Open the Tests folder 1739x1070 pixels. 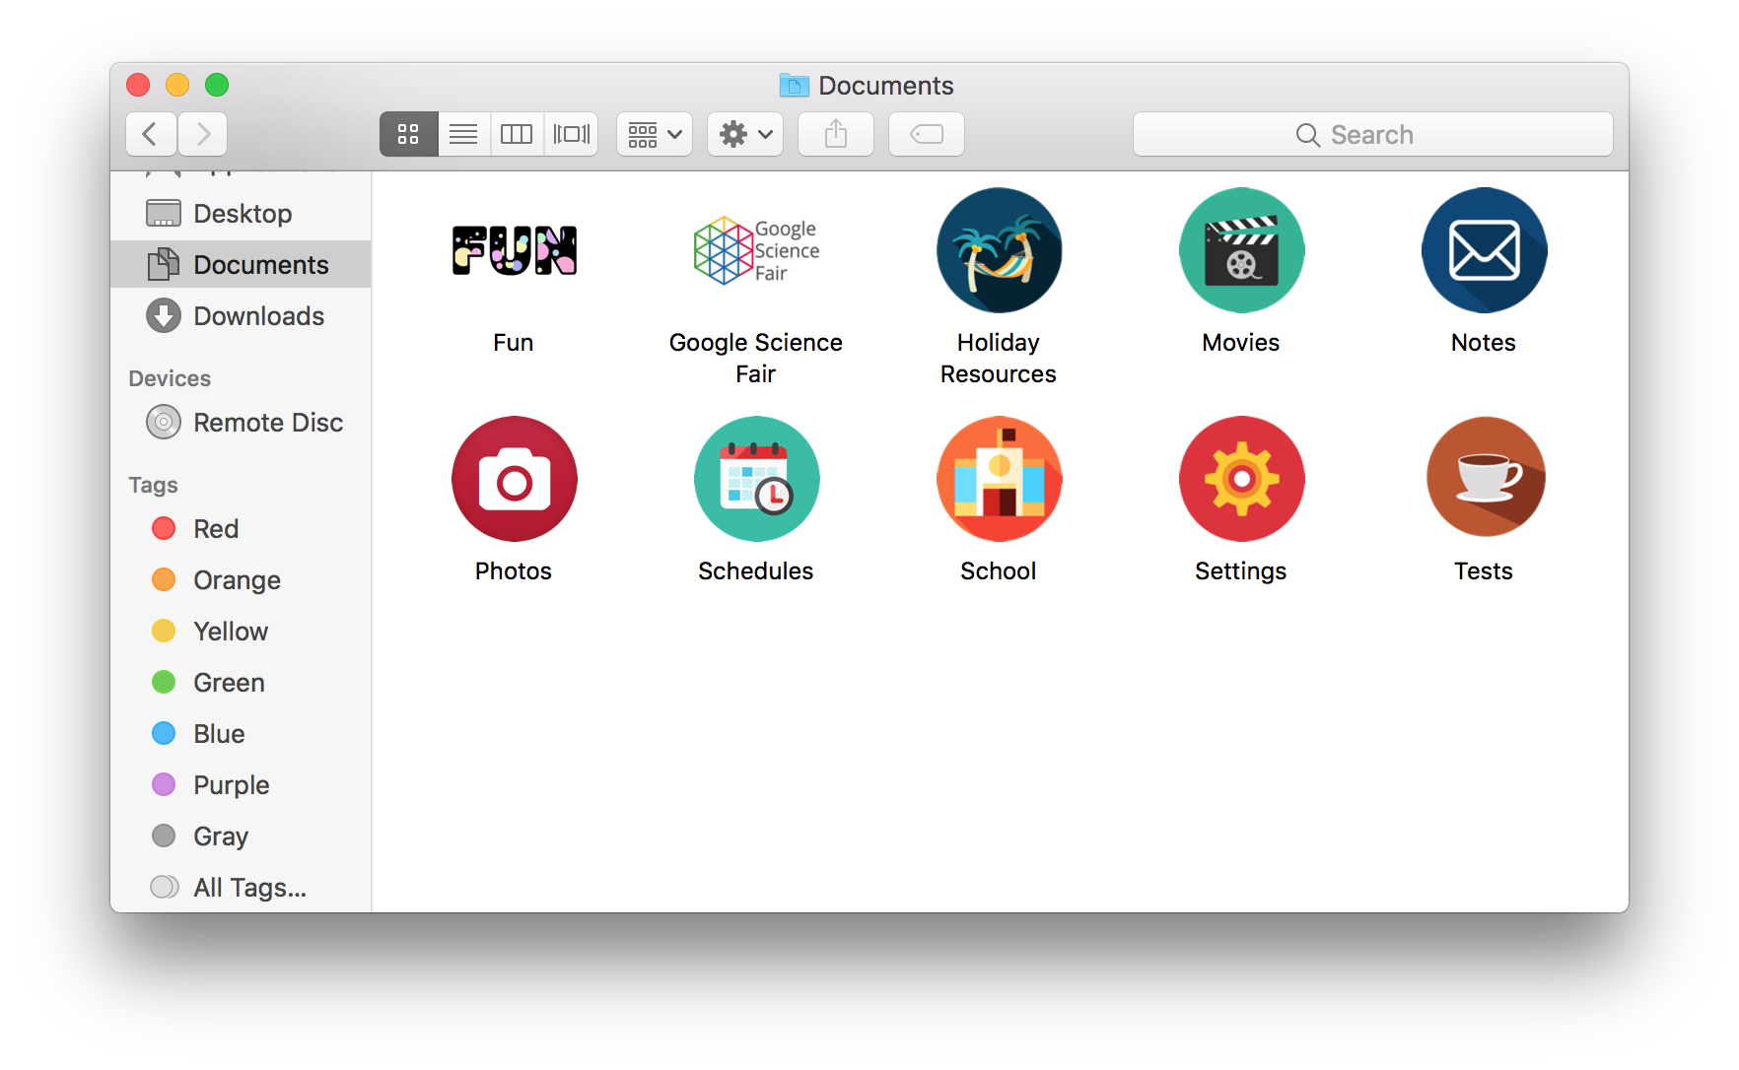pos(1484,478)
